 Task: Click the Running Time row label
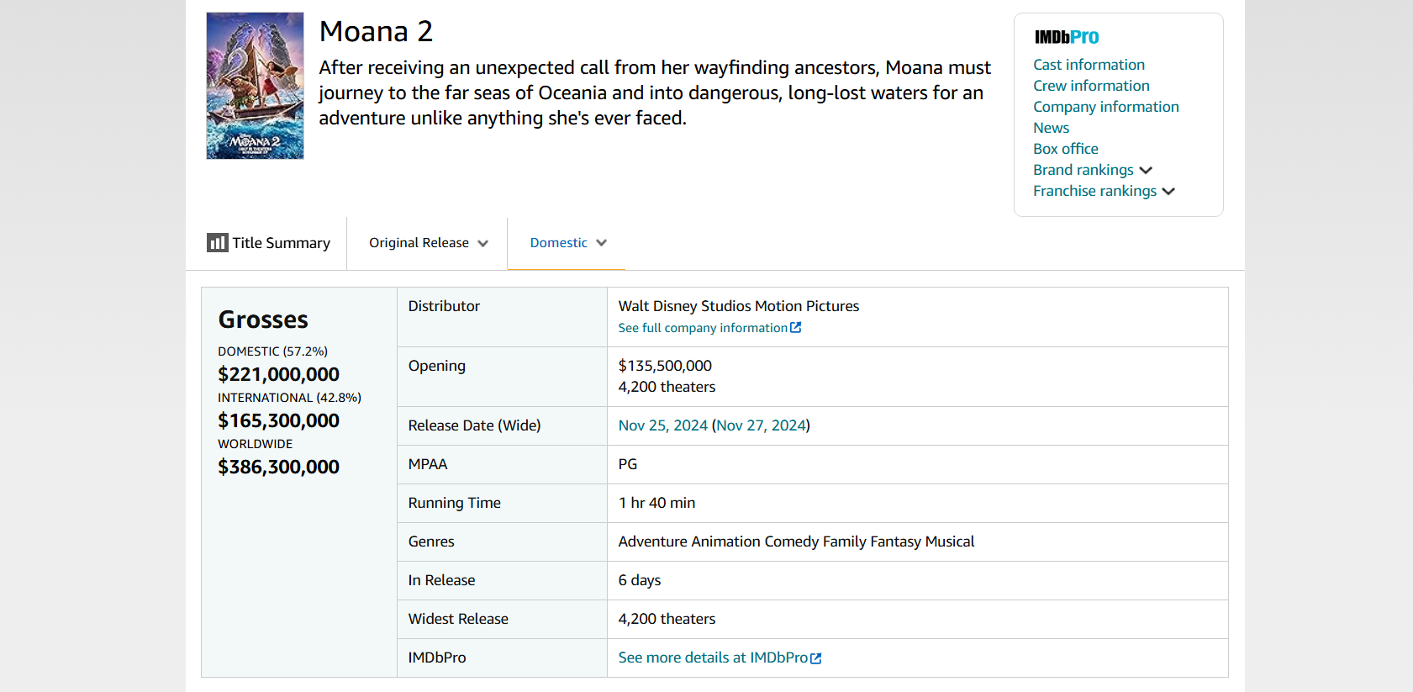click(454, 503)
